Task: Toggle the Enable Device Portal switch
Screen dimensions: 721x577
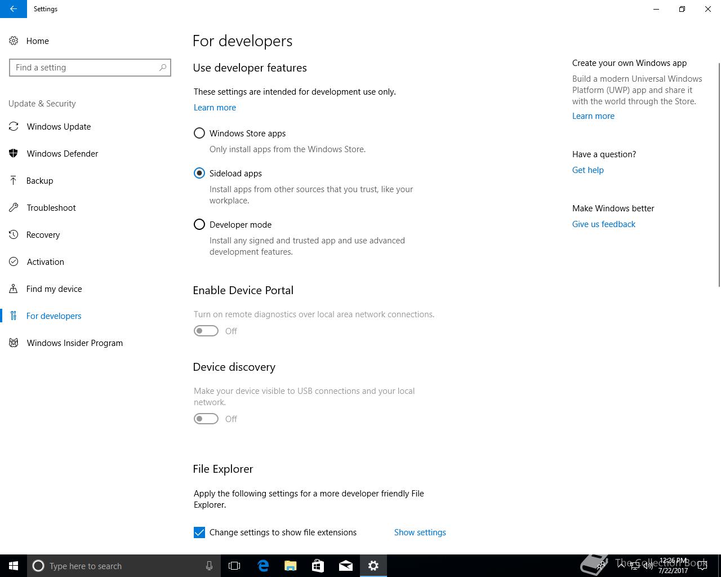Action: (206, 331)
